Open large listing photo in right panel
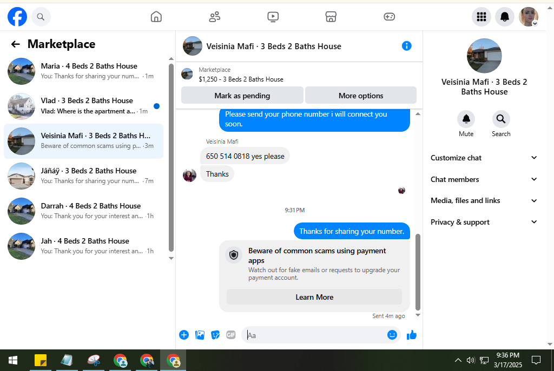The width and height of the screenshot is (554, 371). point(484,56)
